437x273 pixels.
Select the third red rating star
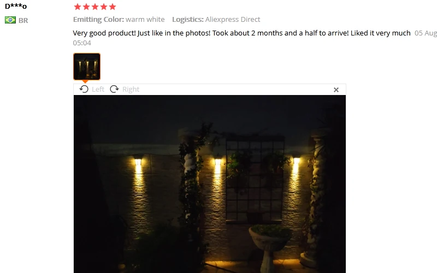(x=95, y=7)
